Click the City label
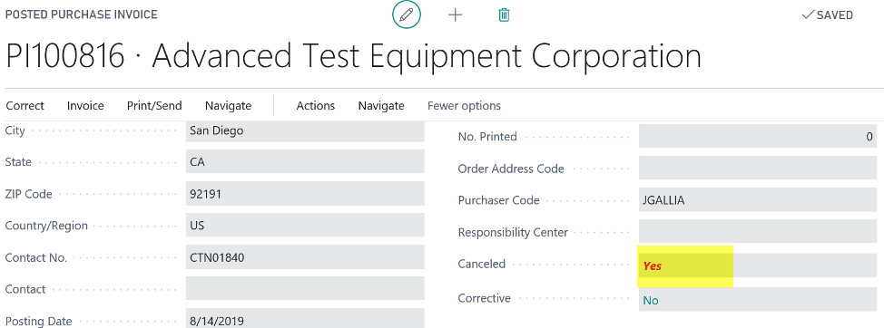884x328 pixels. pyautogui.click(x=15, y=130)
